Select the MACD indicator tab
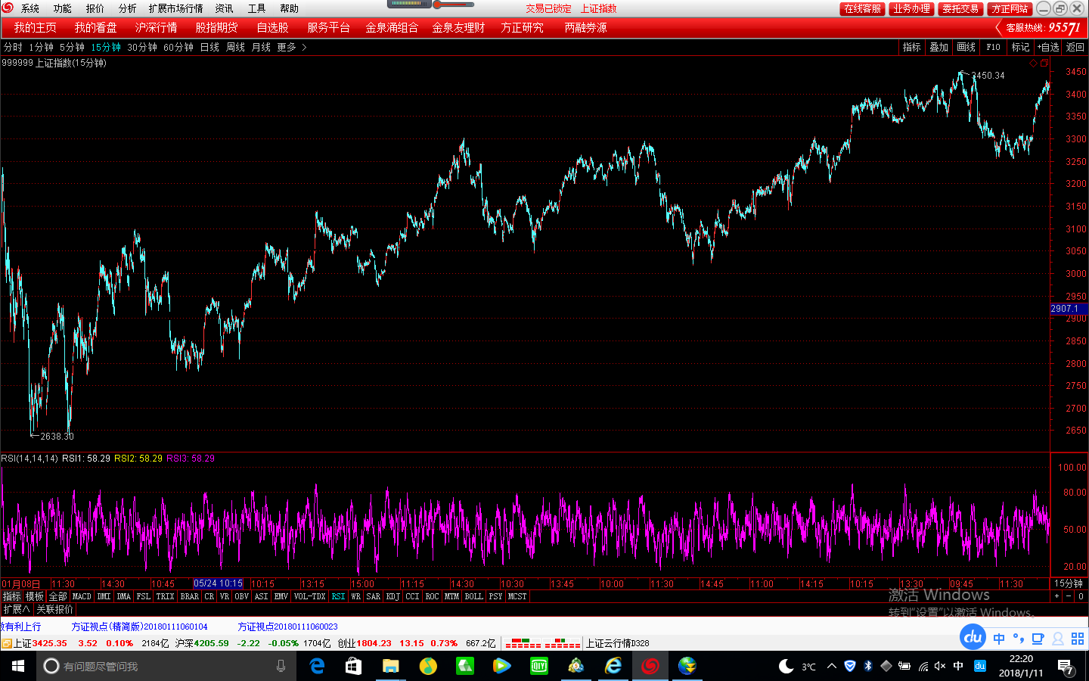The image size is (1089, 681). [x=82, y=596]
